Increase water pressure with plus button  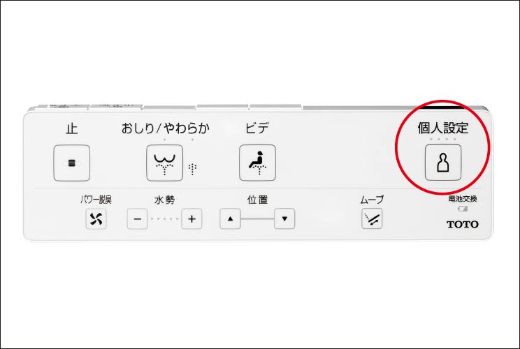pos(192,218)
